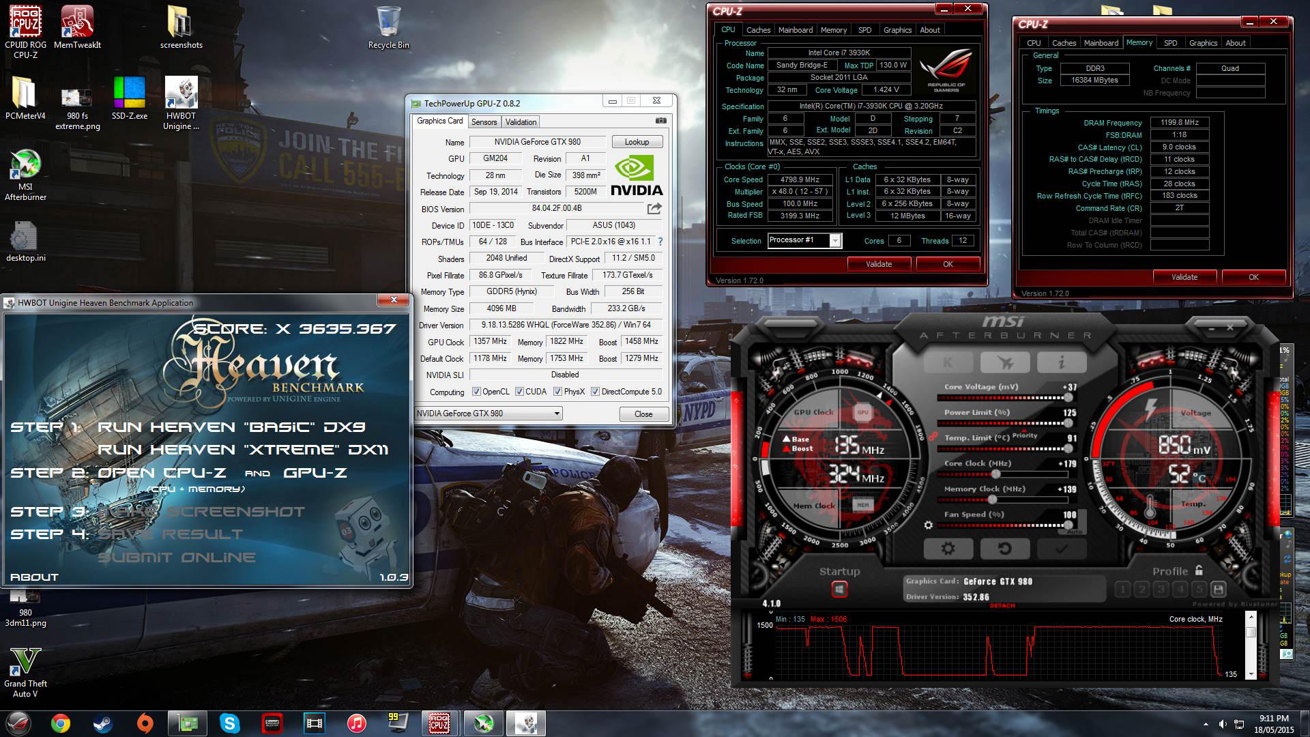The image size is (1310, 737).
Task: Select Afterburner profile slot 1
Action: click(x=1122, y=589)
